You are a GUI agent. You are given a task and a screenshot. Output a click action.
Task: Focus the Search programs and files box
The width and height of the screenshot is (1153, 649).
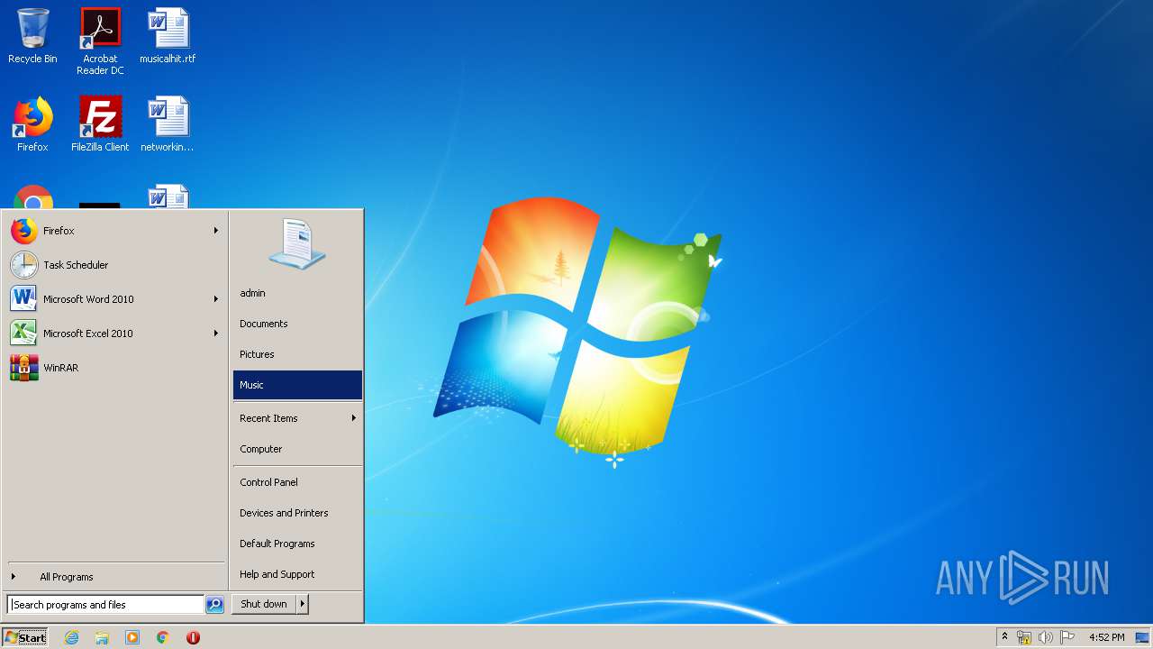point(105,605)
